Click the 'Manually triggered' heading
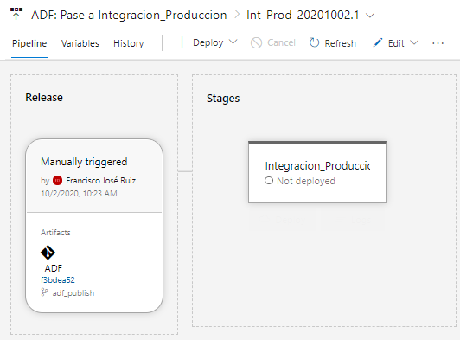The height and width of the screenshot is (340, 460). click(x=84, y=162)
